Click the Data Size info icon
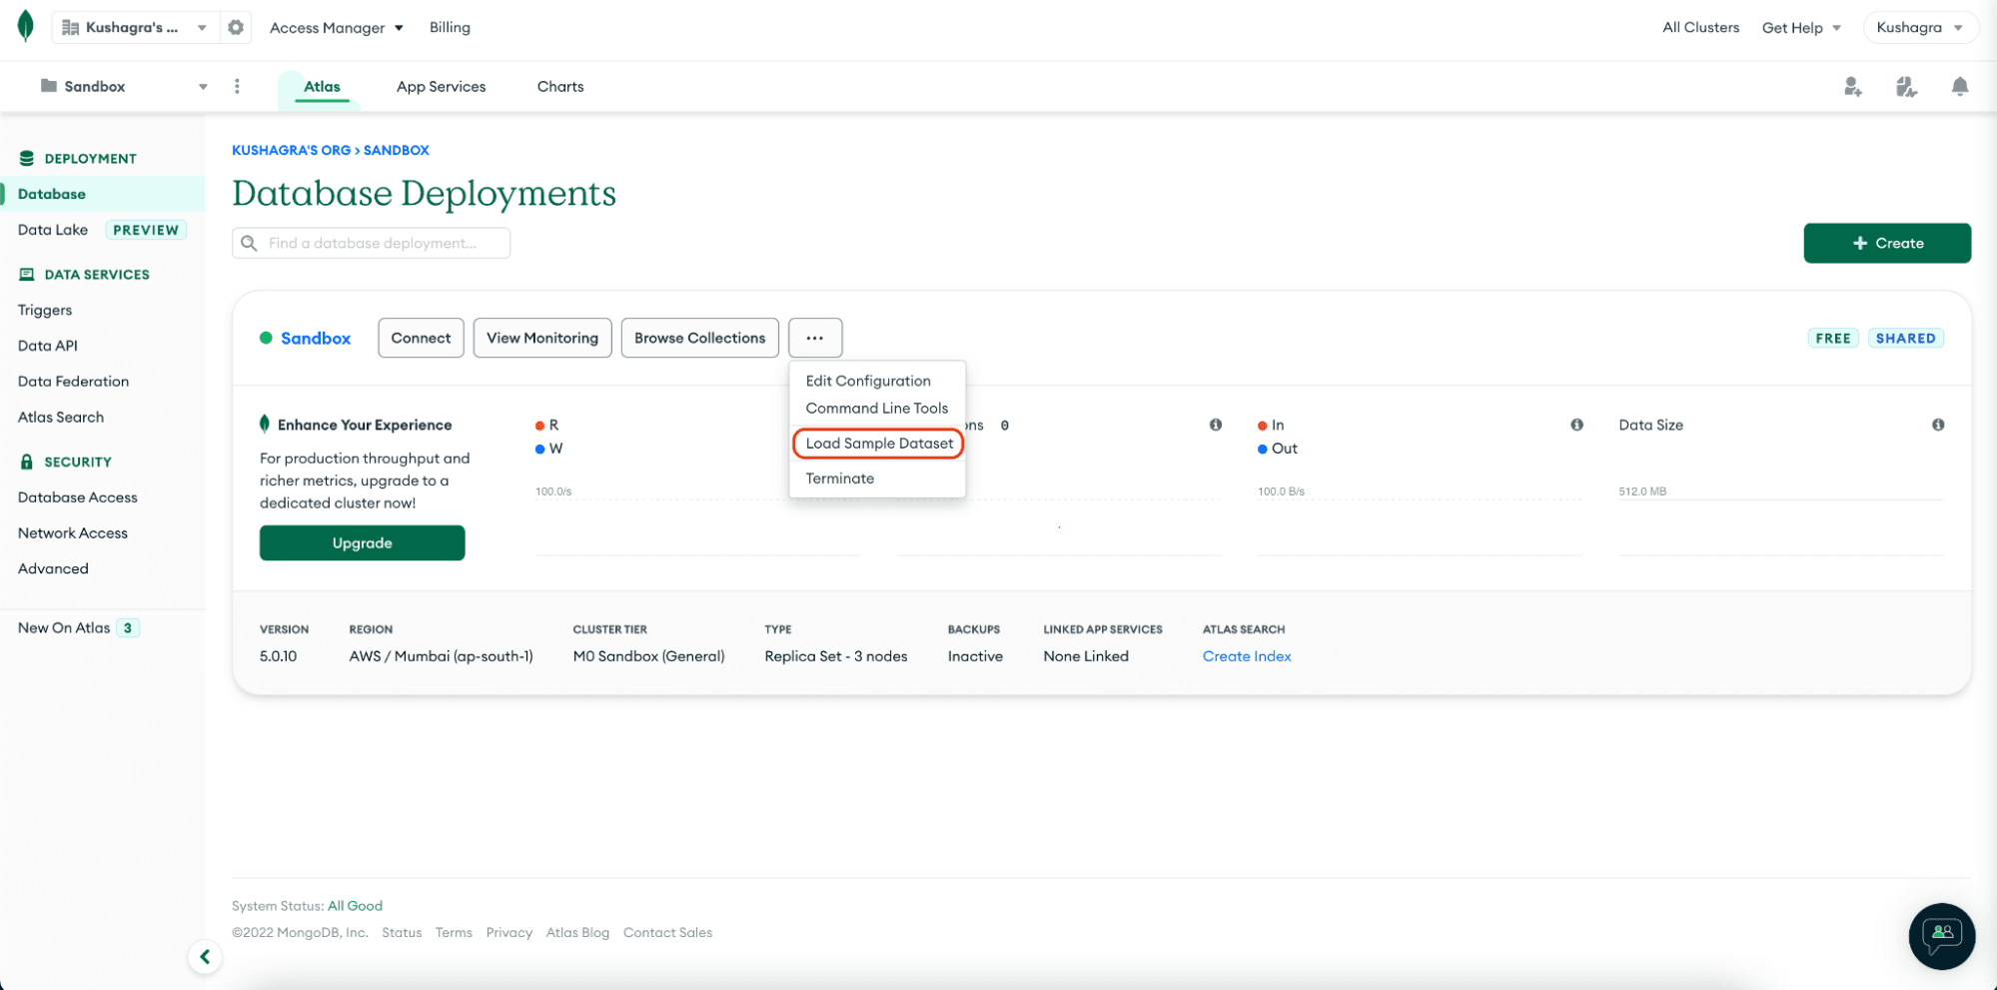Viewport: 1997px width, 990px height. [1937, 425]
